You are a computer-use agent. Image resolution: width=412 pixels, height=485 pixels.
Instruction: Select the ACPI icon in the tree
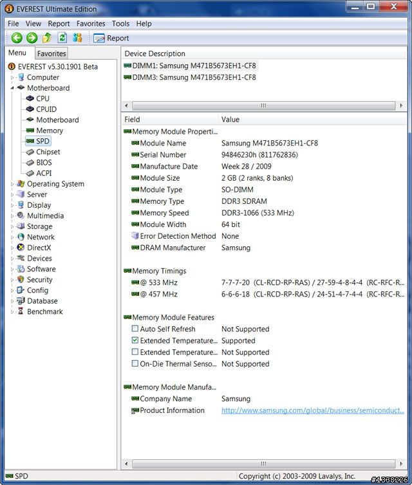point(30,173)
